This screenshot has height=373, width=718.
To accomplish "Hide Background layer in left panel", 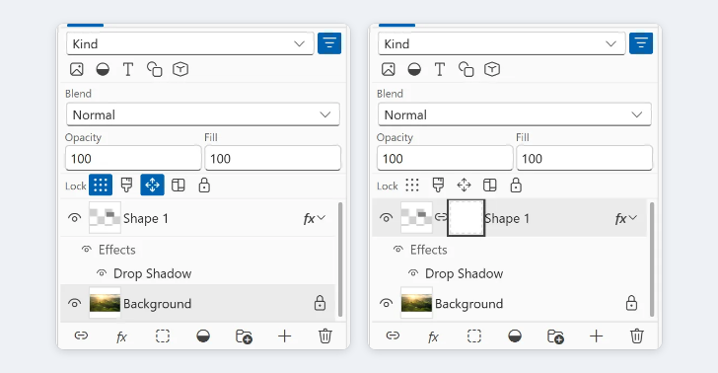I will point(75,303).
